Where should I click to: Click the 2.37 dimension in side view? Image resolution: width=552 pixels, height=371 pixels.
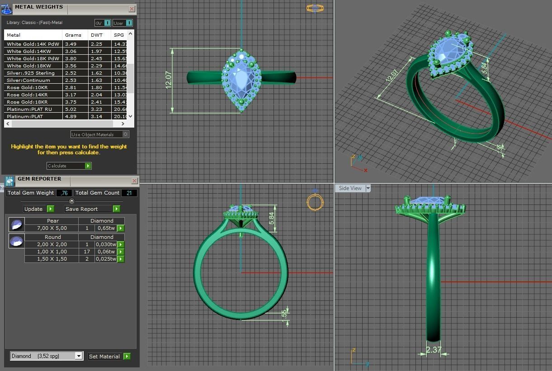point(433,350)
